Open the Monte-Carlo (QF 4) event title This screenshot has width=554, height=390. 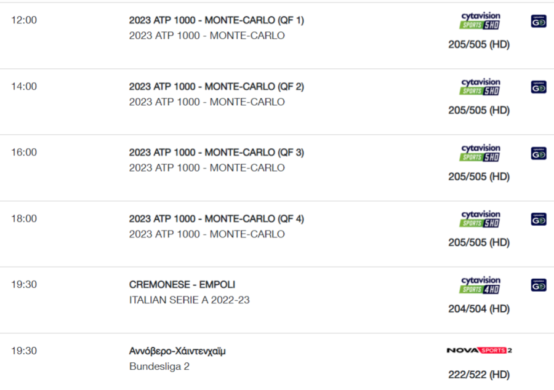(x=216, y=219)
